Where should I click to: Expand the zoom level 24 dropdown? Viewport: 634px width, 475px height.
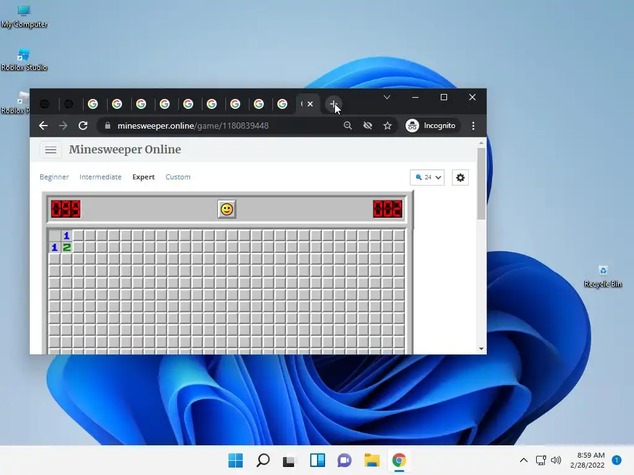coord(427,178)
